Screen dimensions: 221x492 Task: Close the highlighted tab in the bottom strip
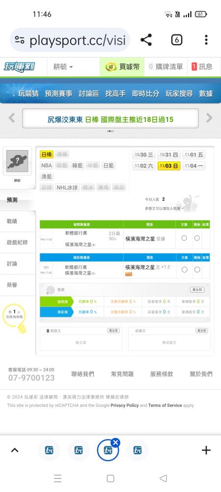coord(115,443)
